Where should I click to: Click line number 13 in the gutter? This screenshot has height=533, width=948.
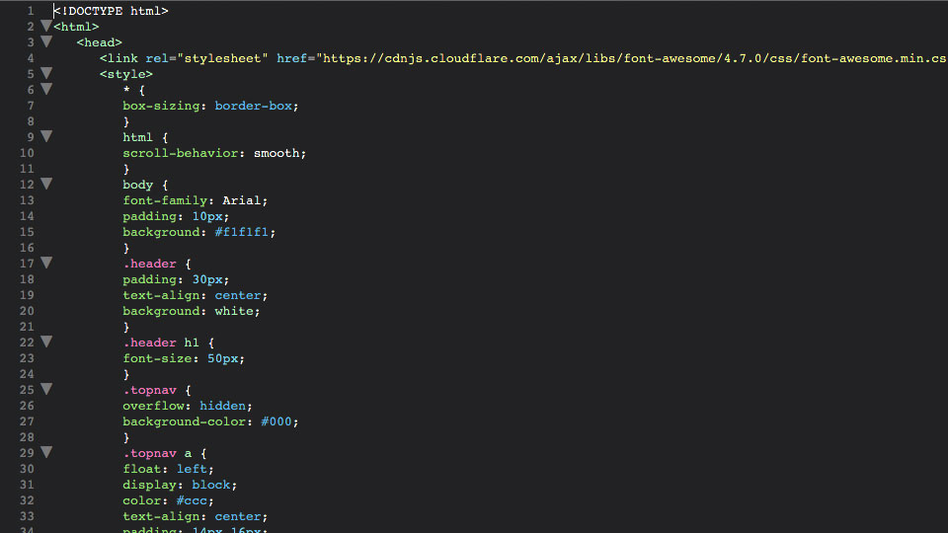pos(27,200)
